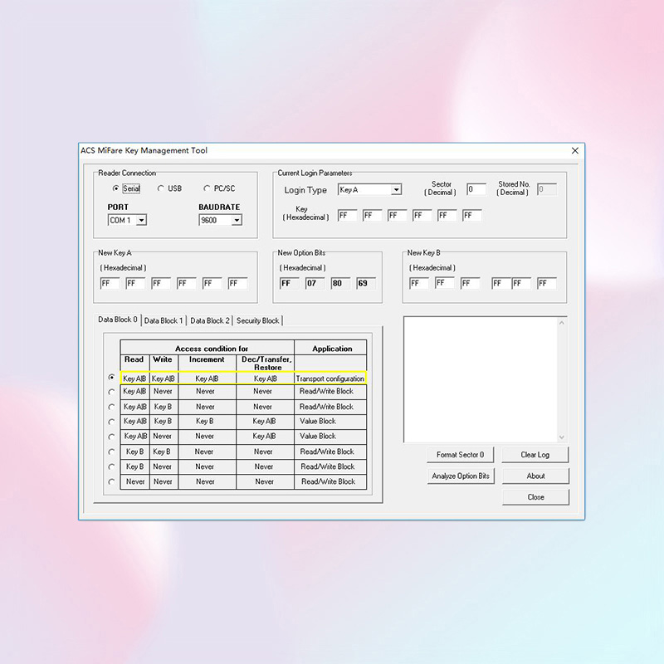Screen dimensions: 664x664
Task: Click the Close button
Action: 535,497
